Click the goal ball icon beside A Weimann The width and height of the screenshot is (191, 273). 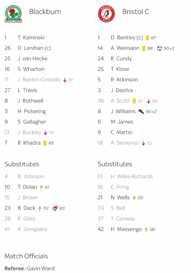tap(159, 48)
